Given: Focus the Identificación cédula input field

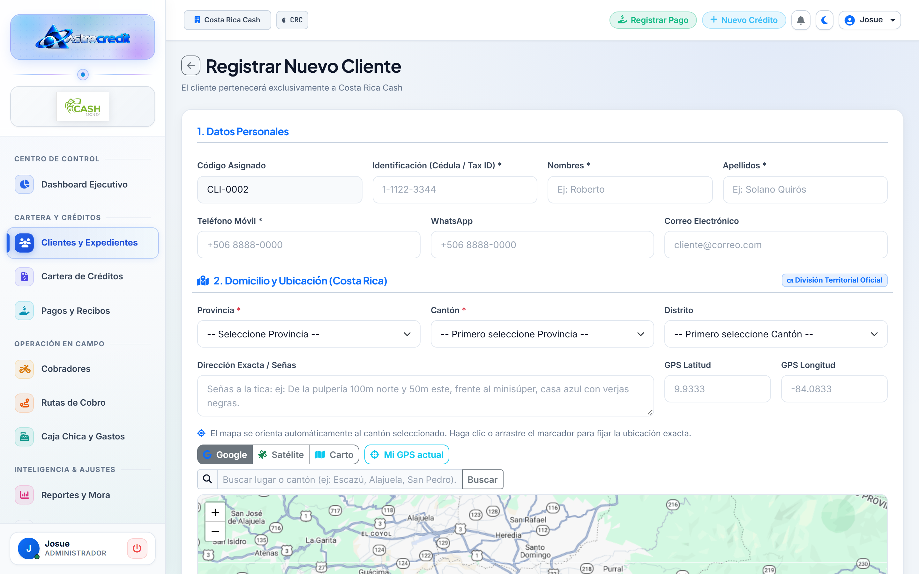Looking at the screenshot, I should tap(455, 189).
